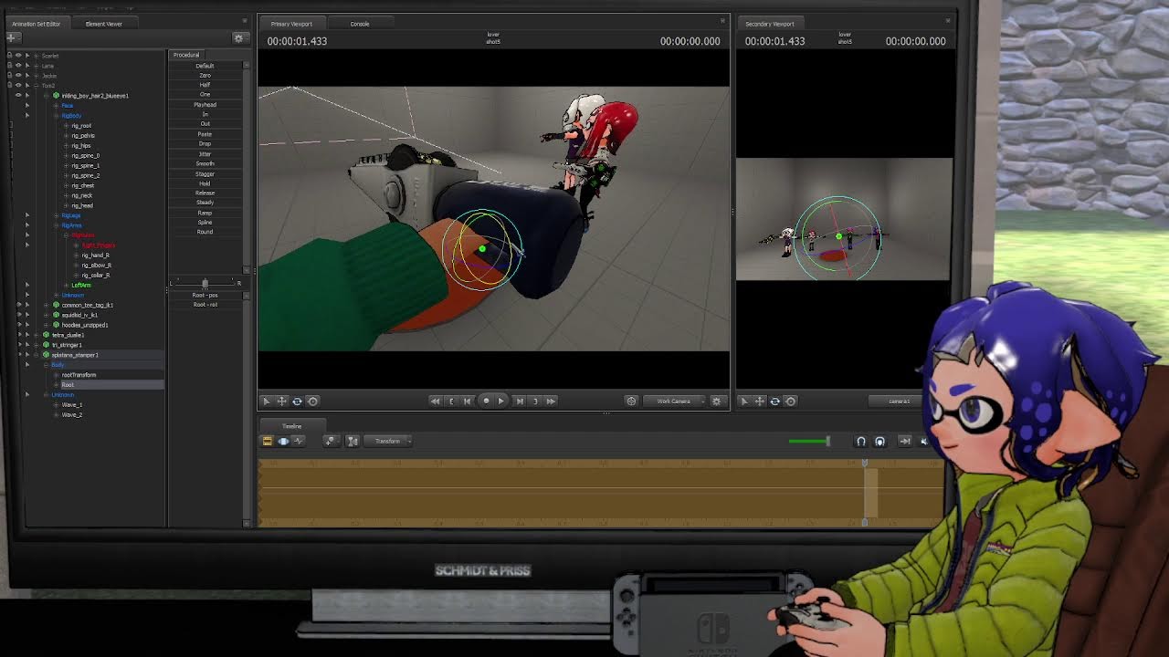Image resolution: width=1169 pixels, height=657 pixels.
Task: Select the Secondary Viewport tab
Action: click(770, 24)
